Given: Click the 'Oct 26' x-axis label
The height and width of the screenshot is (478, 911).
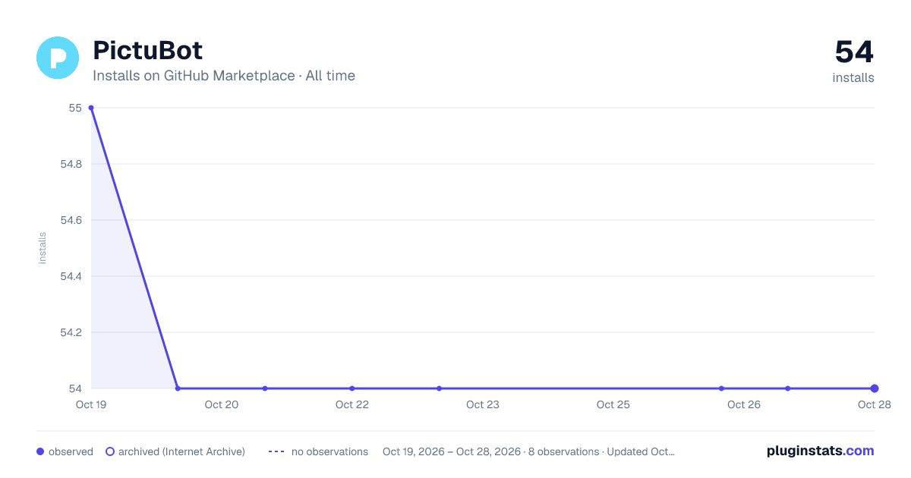Looking at the screenshot, I should pyautogui.click(x=744, y=404).
